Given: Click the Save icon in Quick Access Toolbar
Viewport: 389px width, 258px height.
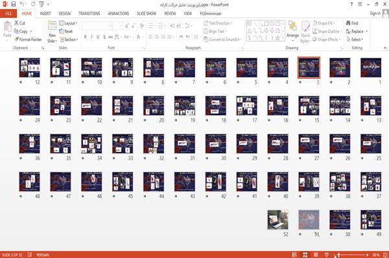Looking at the screenshot, I should (14, 4).
